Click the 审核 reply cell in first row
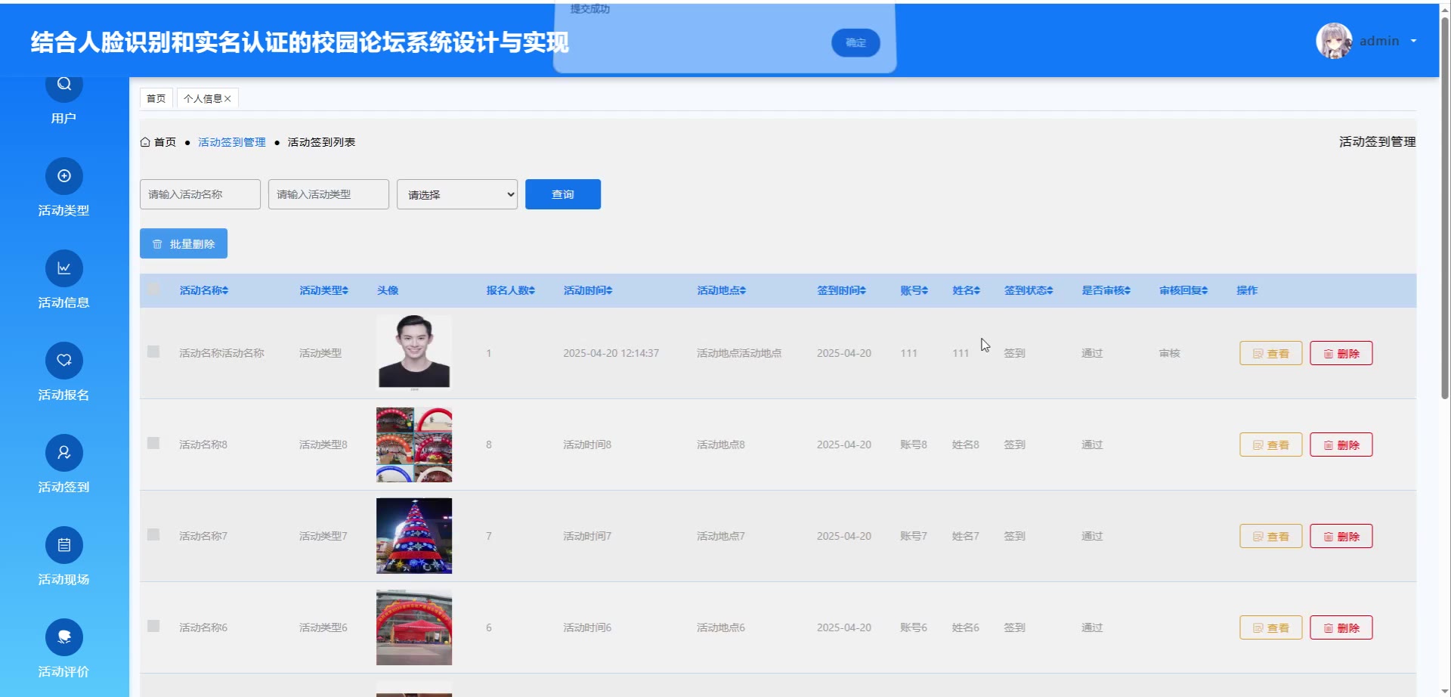Viewport: 1451px width, 697px height. click(x=1169, y=353)
